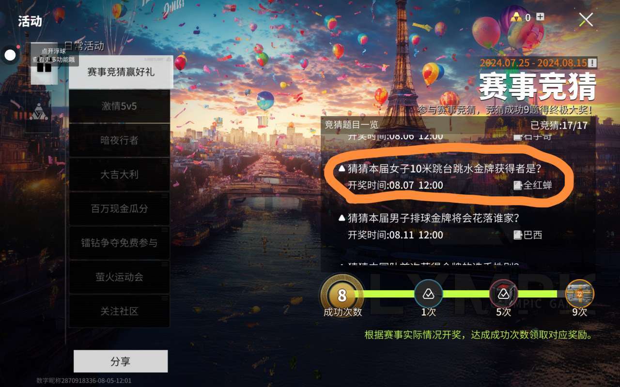Click the 全红婵 answer selection
The width and height of the screenshot is (620, 387).
[533, 185]
